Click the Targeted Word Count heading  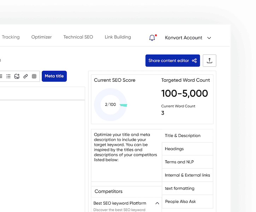185,80
